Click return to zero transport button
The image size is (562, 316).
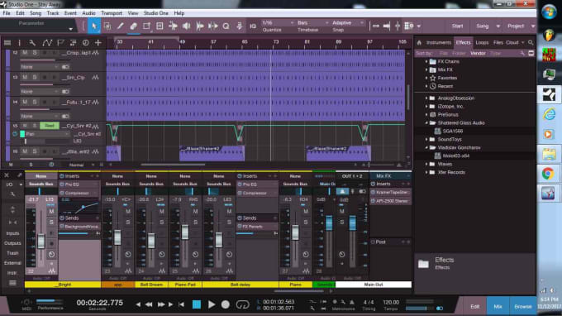181,304
